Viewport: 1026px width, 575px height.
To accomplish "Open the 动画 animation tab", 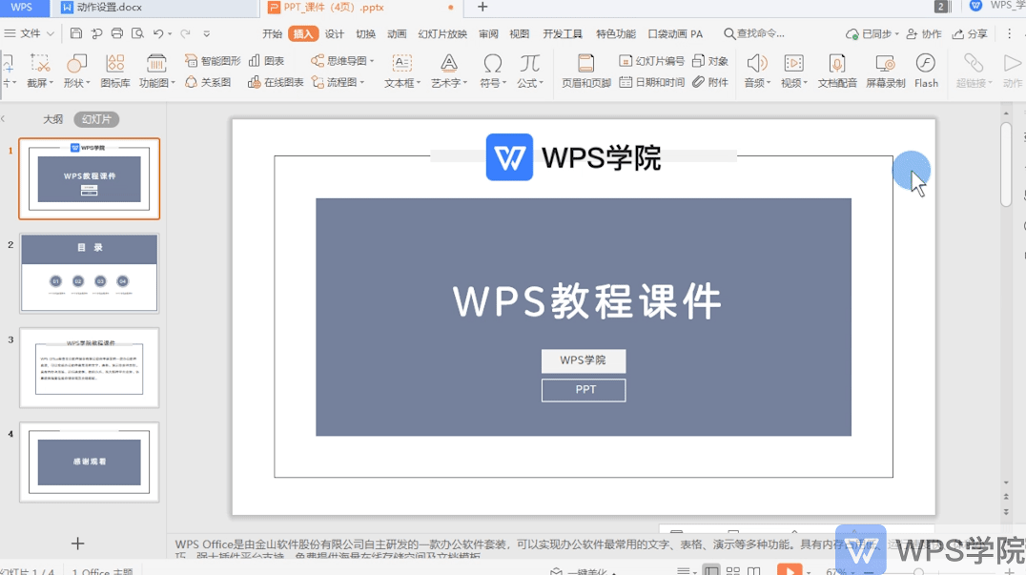I will point(397,34).
